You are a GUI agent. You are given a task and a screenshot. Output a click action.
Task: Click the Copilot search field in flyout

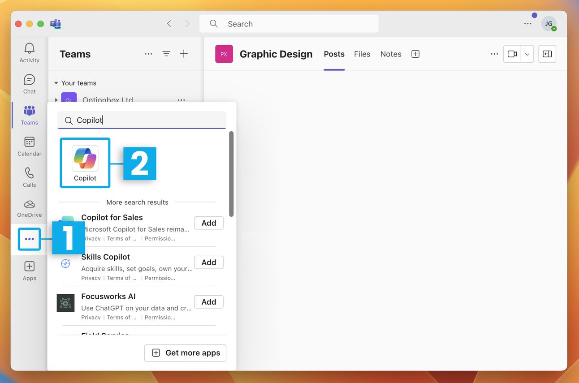[x=142, y=120]
